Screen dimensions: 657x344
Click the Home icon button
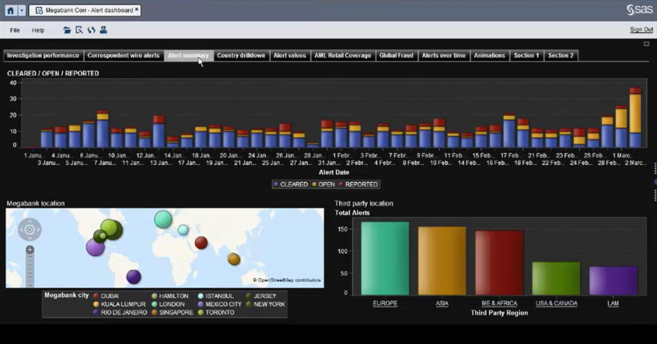pyautogui.click(x=10, y=10)
